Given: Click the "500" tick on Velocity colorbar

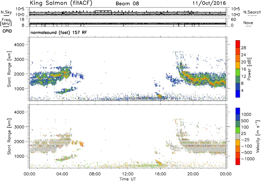Looking at the screenshot, I should tap(246, 121).
